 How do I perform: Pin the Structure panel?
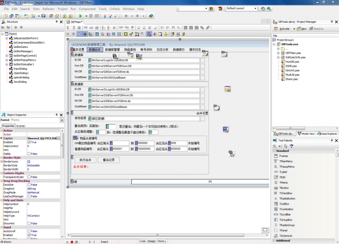[57, 22]
